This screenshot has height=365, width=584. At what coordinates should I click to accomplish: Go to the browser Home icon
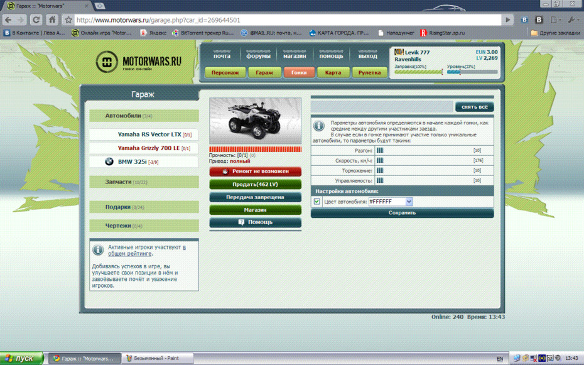[x=53, y=19]
